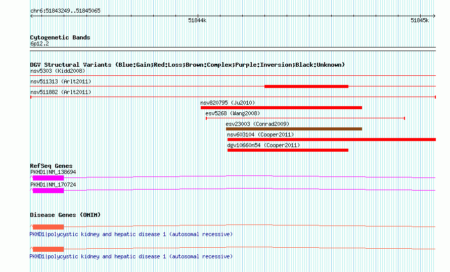Open the PKHD1|NM_138694 transcript label
450x272 pixels.
pyautogui.click(x=53, y=172)
